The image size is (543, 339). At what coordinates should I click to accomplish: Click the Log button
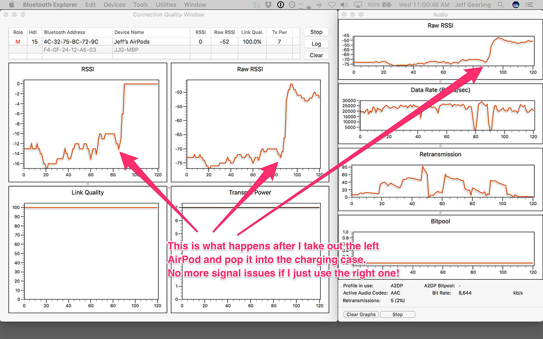pyautogui.click(x=316, y=44)
